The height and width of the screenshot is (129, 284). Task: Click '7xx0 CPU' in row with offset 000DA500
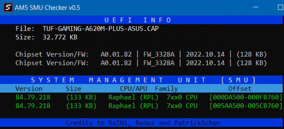(182, 97)
